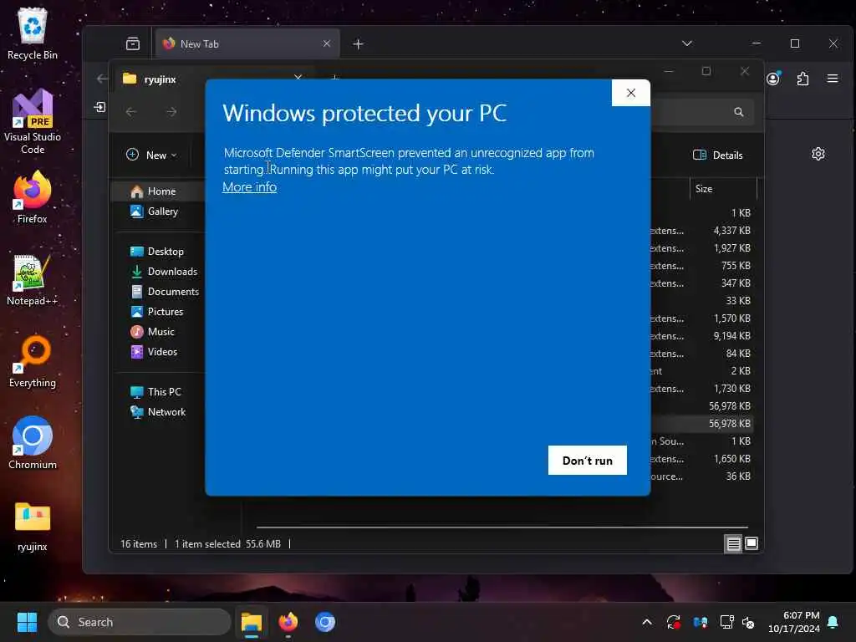The height and width of the screenshot is (642, 856).
Task: Toggle Details pane in Explorer
Action: (717, 155)
